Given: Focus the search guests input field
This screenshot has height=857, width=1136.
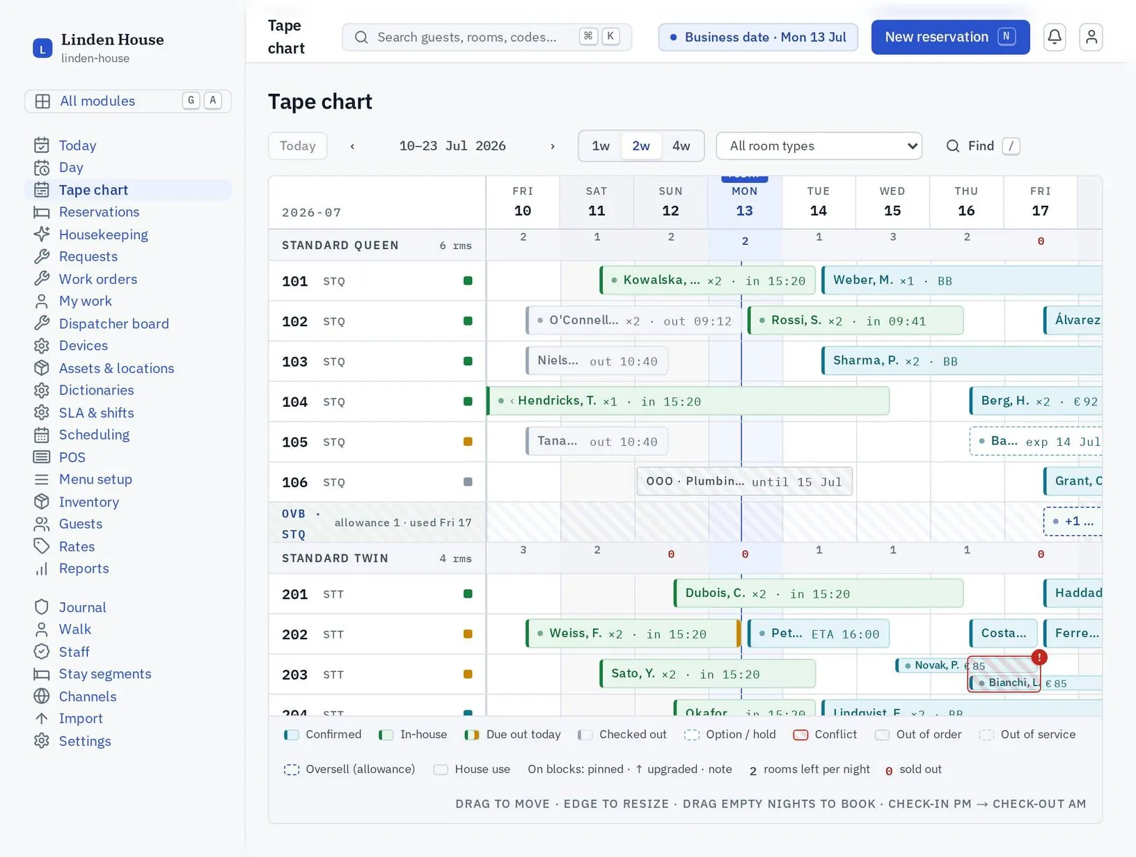Looking at the screenshot, I should point(487,37).
